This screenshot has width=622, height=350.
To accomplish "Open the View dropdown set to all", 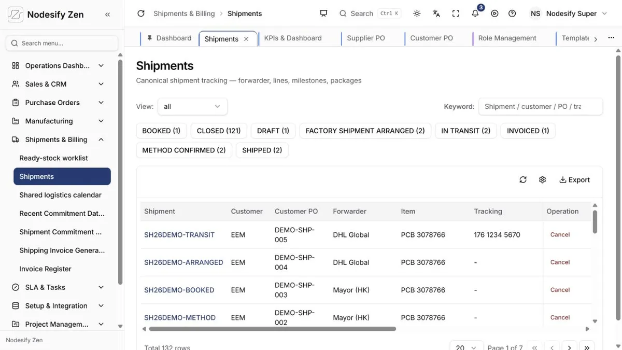I will [x=192, y=106].
